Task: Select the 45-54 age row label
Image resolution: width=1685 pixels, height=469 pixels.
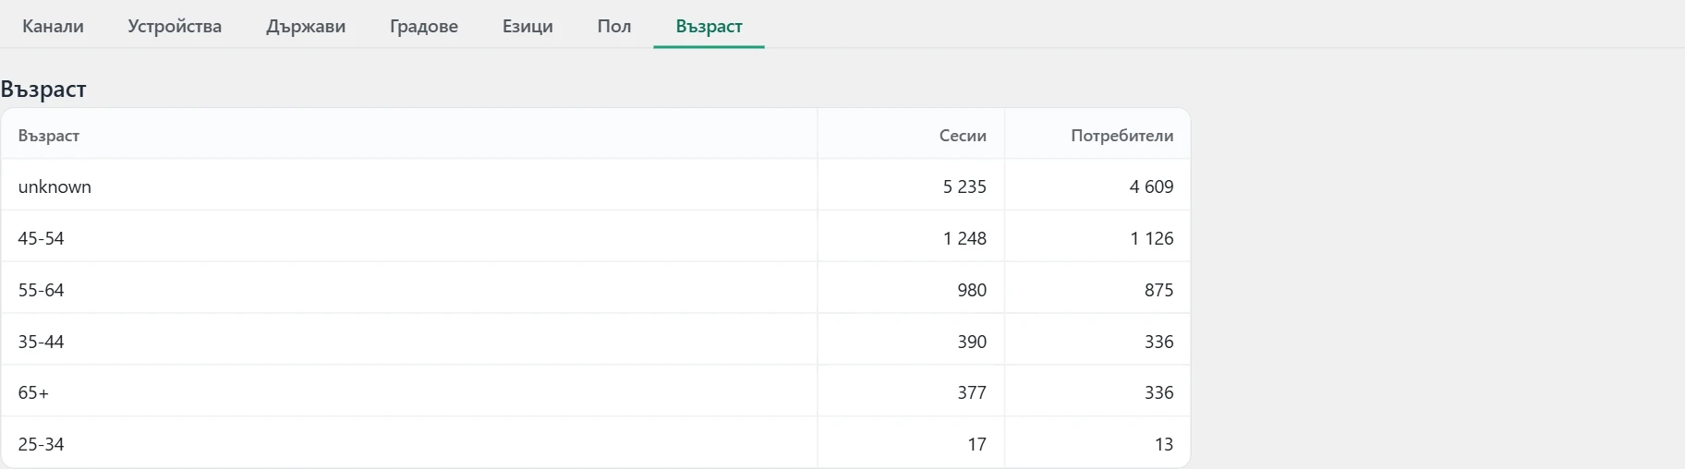Action: pos(41,238)
